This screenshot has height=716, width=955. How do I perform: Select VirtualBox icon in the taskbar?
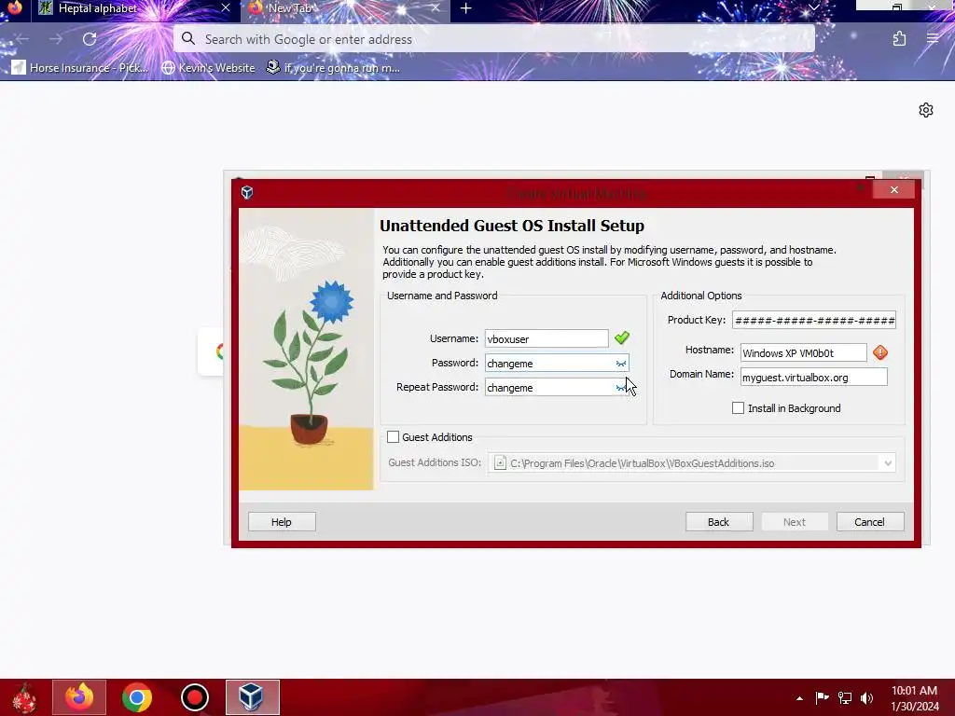pyautogui.click(x=252, y=697)
